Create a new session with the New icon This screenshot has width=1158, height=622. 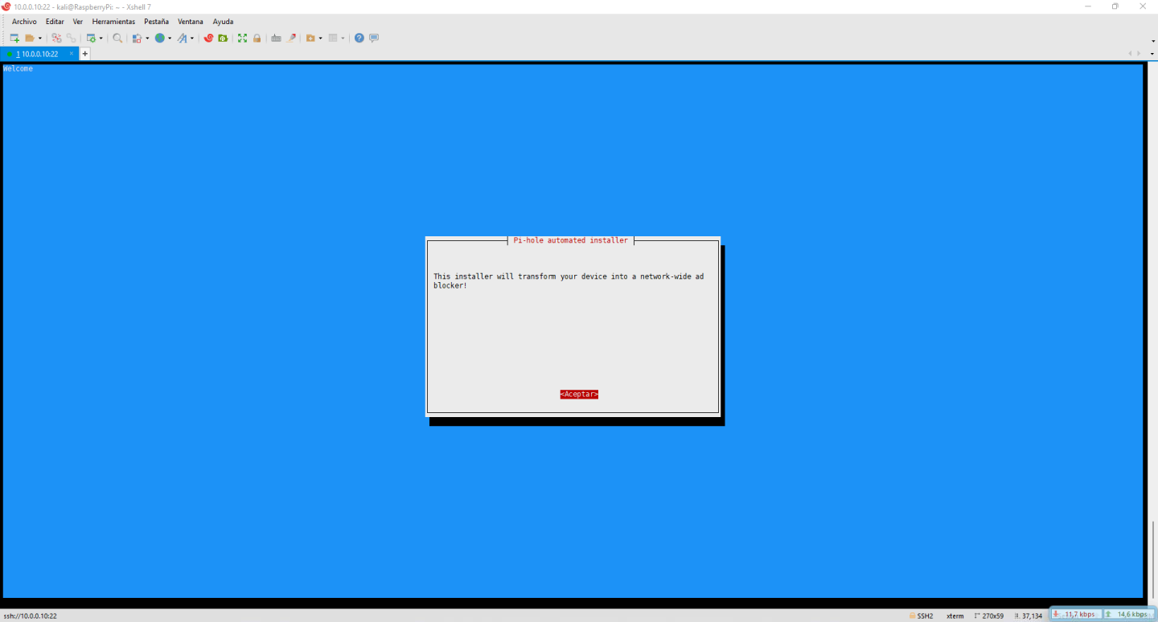[x=13, y=37]
